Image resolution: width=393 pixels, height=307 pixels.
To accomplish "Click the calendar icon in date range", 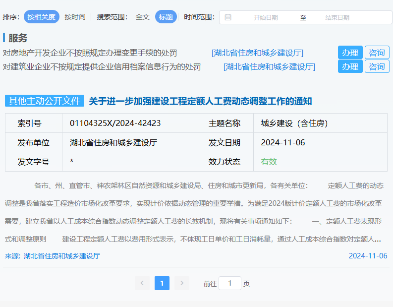I will click(228, 17).
